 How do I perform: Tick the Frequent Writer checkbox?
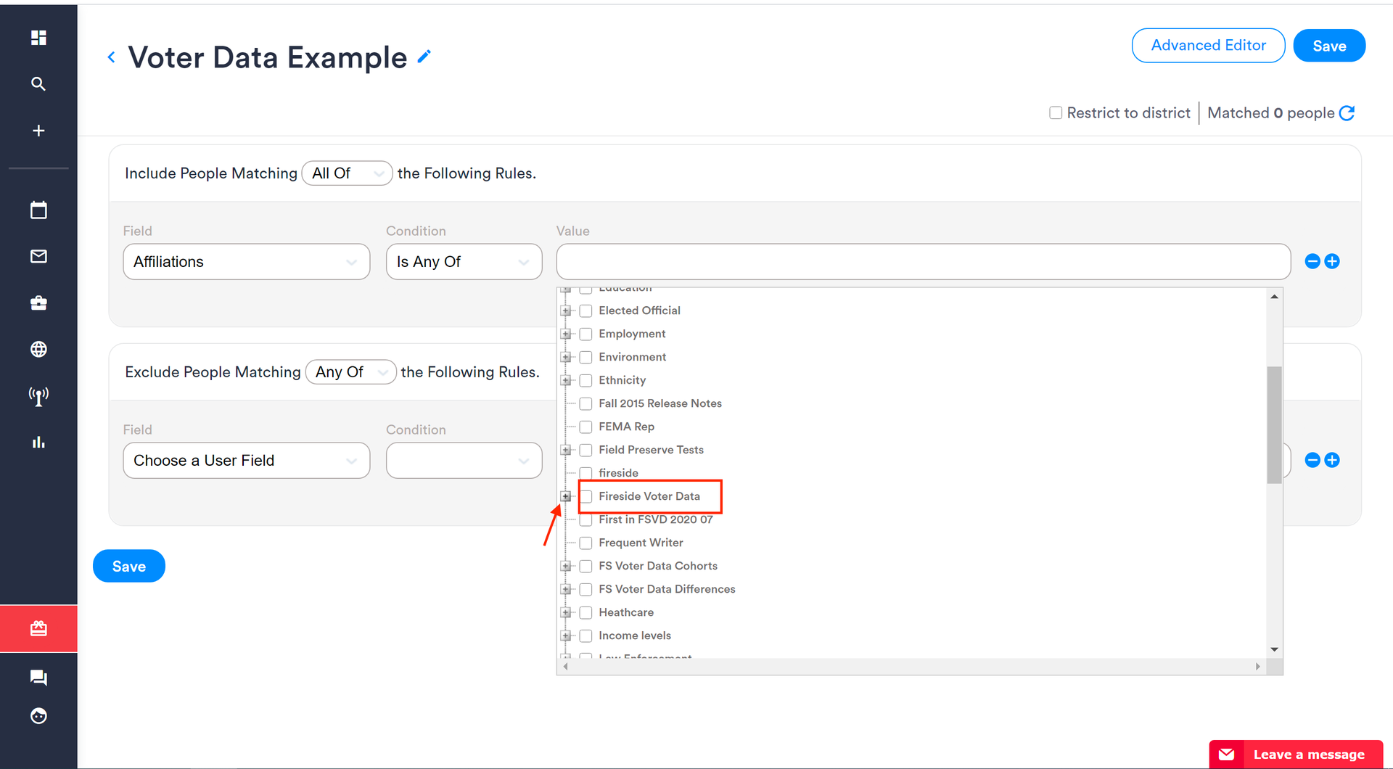click(x=585, y=543)
